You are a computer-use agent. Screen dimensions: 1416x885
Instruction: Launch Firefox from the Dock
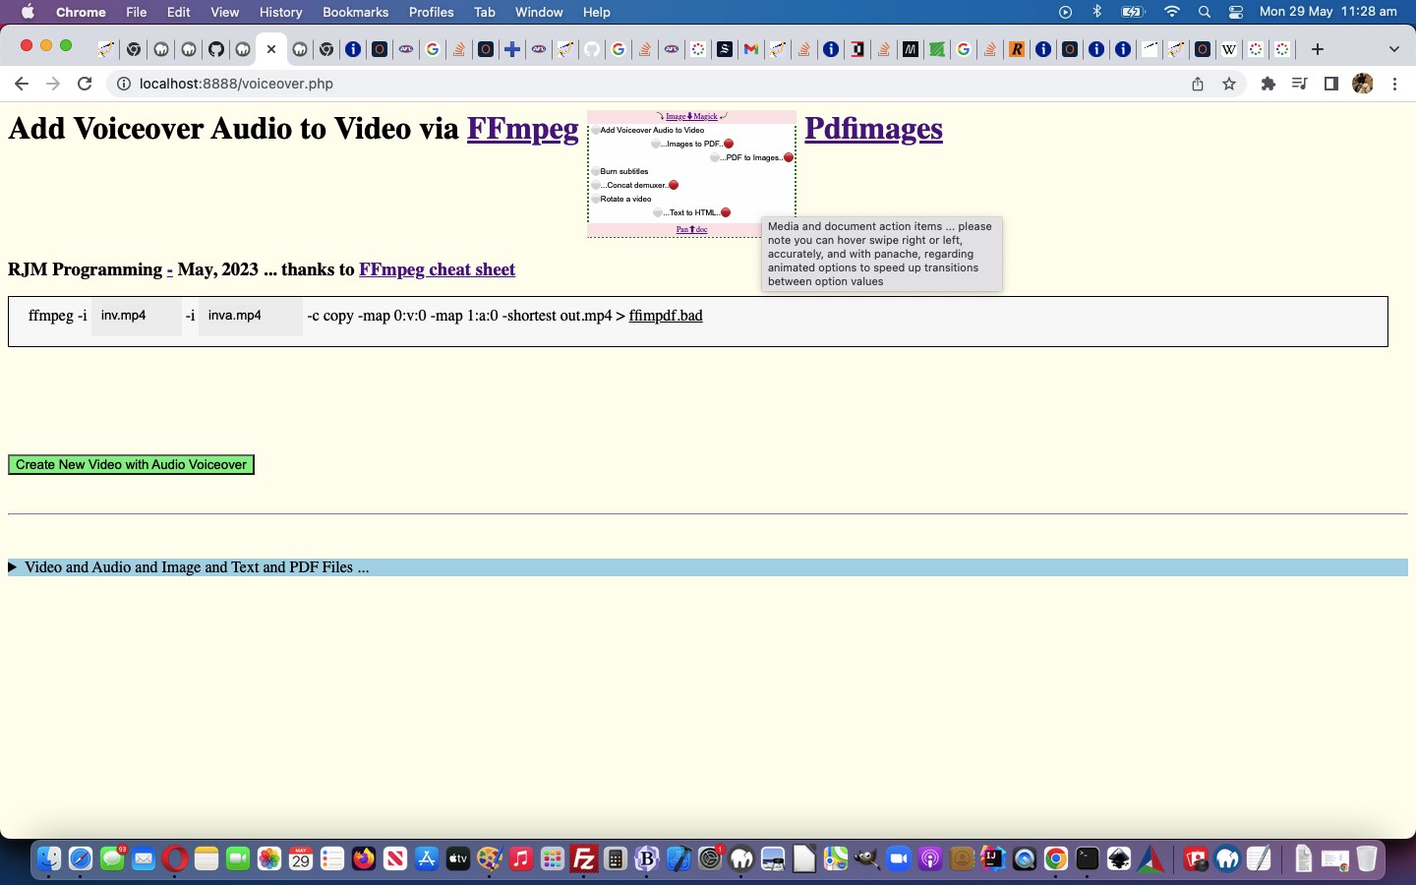point(364,859)
